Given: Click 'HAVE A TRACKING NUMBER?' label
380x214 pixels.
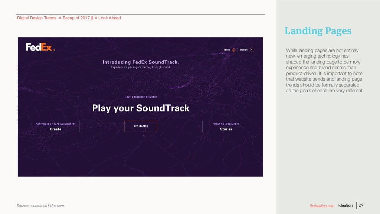Looking at the screenshot, I should coord(141,97).
